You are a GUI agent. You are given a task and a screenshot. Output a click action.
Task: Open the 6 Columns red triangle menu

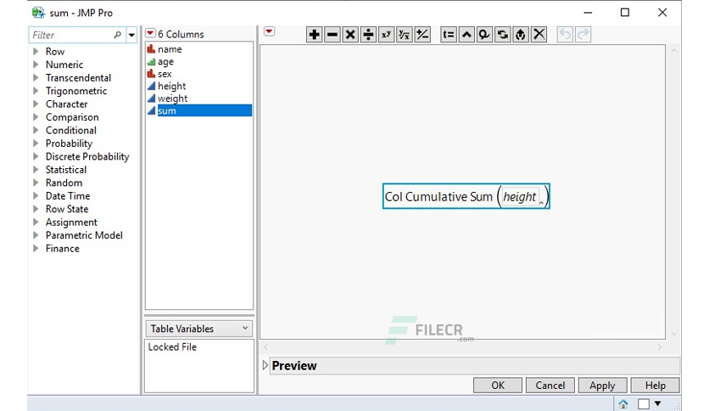150,33
